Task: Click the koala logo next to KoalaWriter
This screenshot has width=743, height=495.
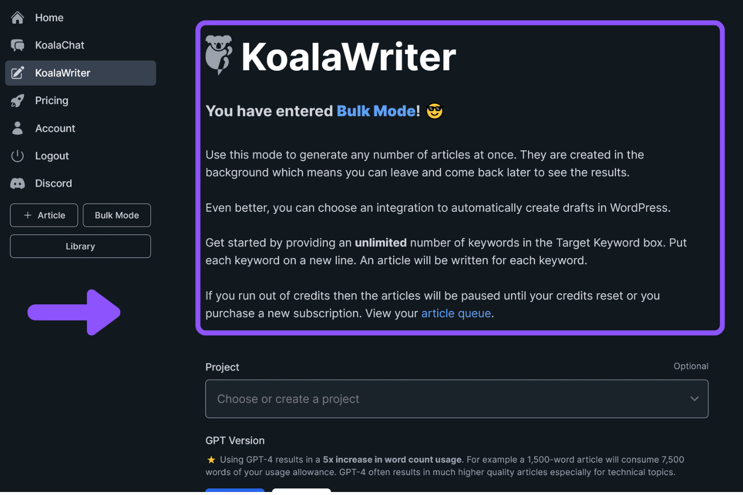Action: (218, 54)
